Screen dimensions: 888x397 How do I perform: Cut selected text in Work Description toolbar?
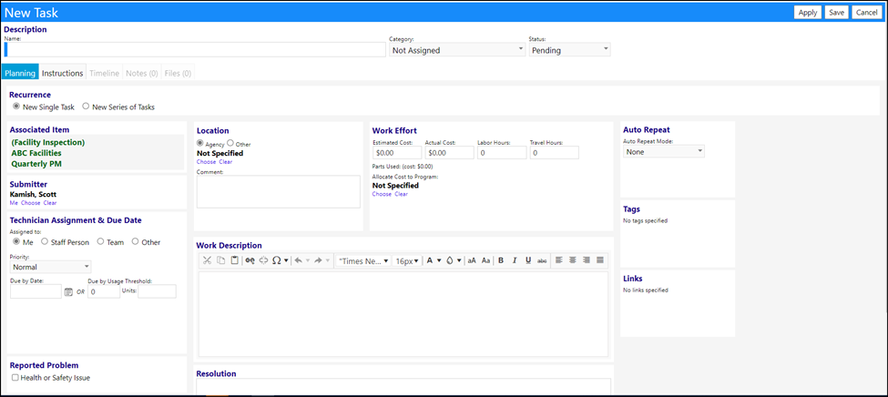[x=207, y=260]
